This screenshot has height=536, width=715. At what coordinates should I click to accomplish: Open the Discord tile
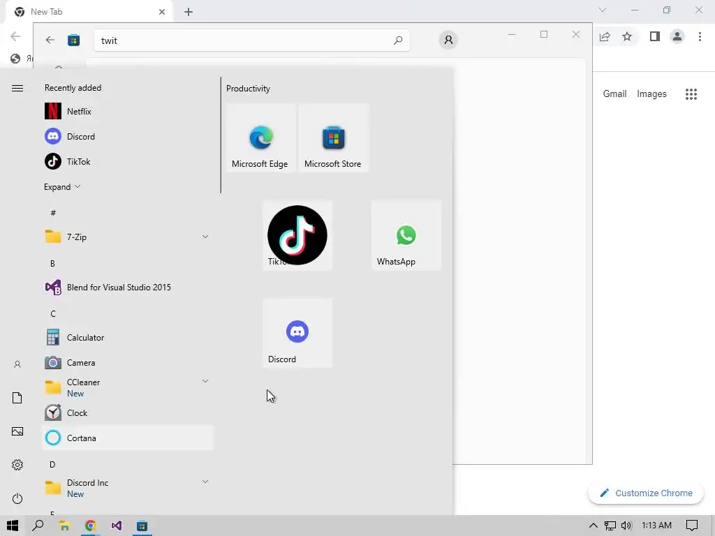click(x=297, y=333)
